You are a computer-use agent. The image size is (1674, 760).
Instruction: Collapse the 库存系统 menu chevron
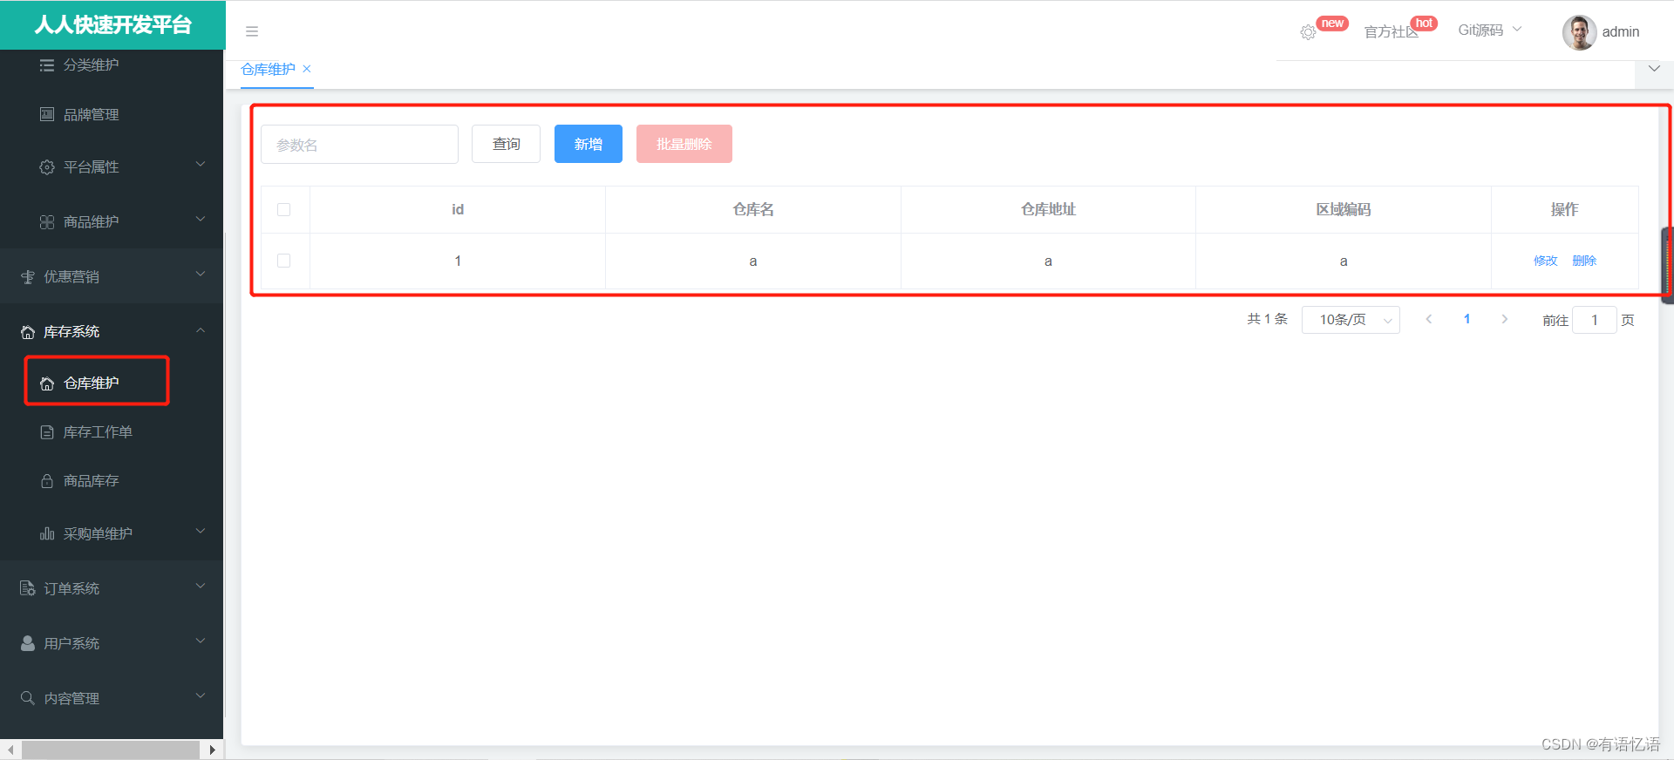(201, 329)
